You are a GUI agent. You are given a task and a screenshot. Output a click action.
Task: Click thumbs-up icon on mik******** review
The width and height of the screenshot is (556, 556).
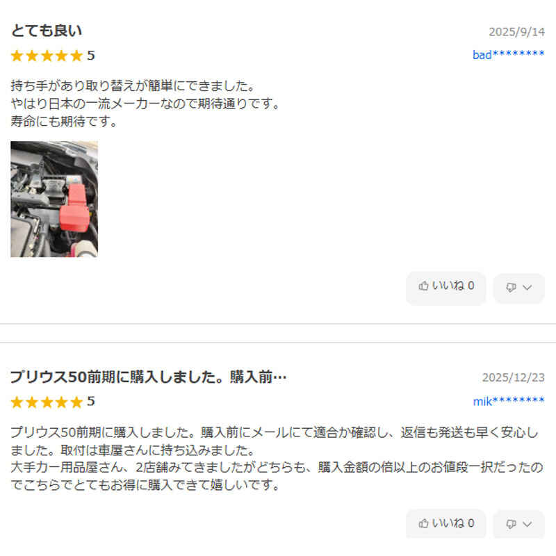423,523
